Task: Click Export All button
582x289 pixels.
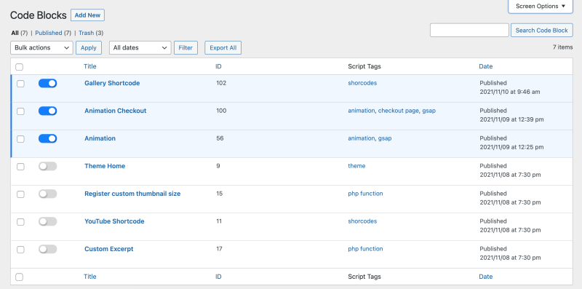Action: (223, 47)
